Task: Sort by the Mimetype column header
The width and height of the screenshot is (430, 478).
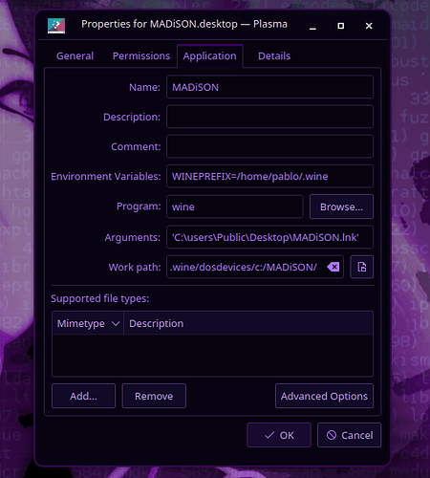Action: click(88, 323)
